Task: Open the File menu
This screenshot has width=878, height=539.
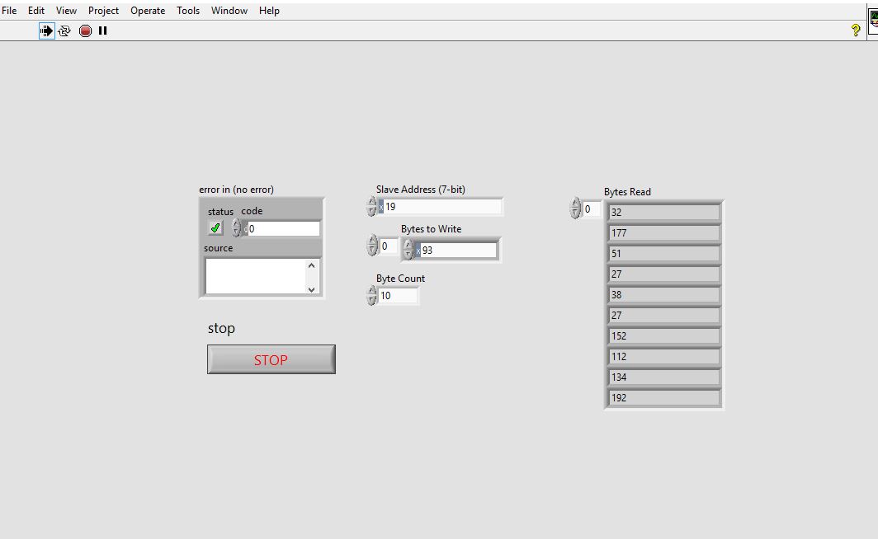Action: click(x=10, y=11)
